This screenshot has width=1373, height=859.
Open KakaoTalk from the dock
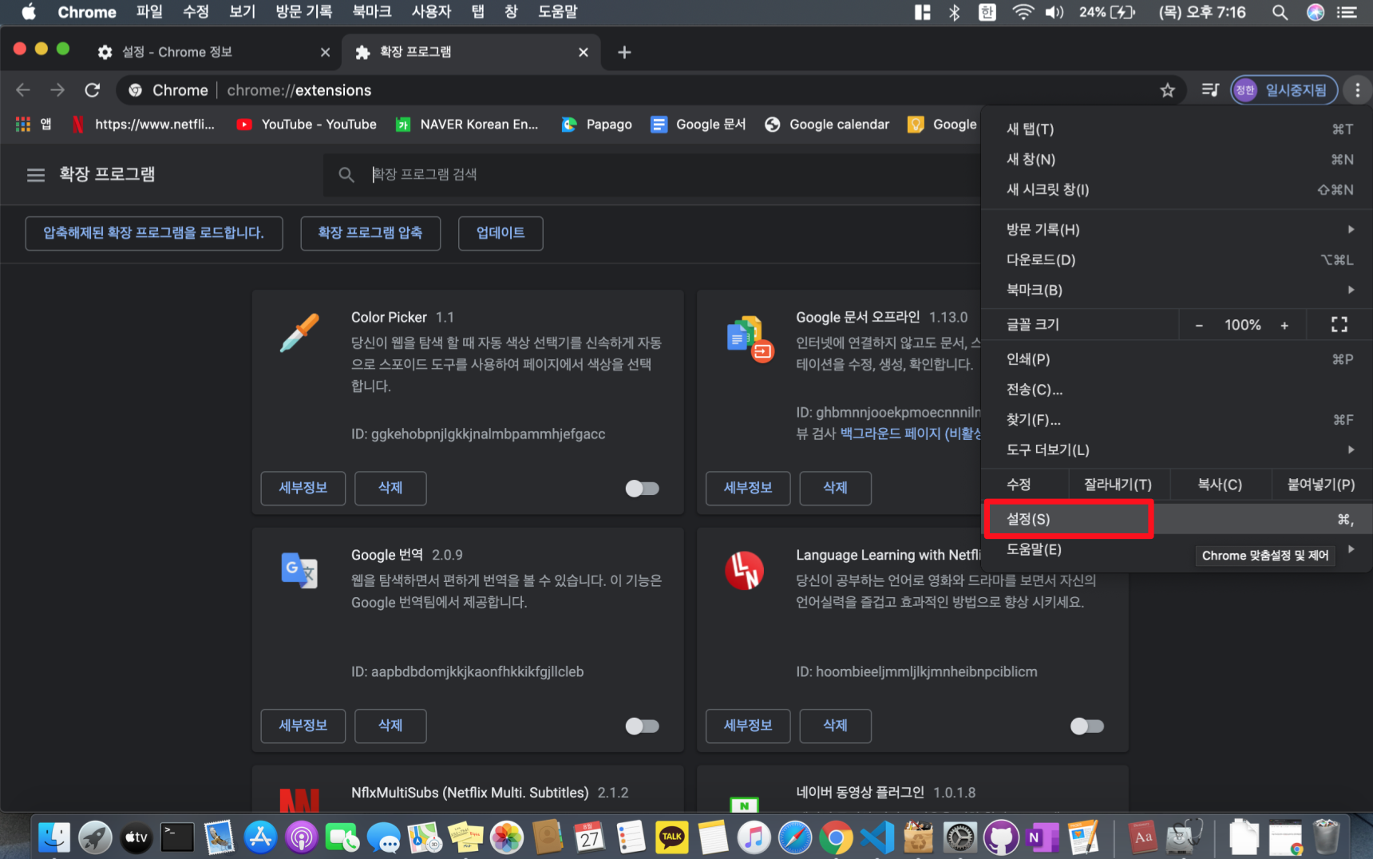671,837
